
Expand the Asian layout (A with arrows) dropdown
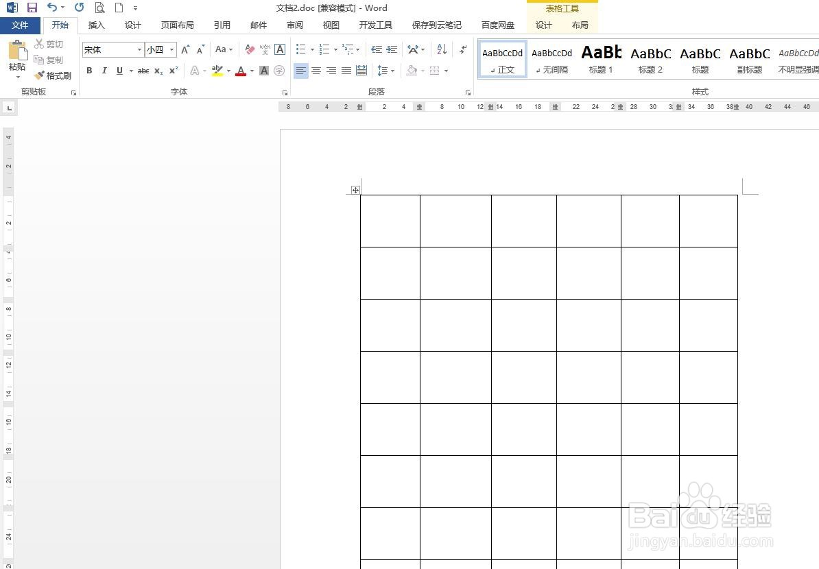[x=416, y=49]
